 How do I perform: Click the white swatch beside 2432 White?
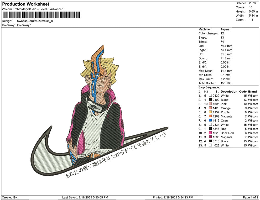coord(210,96)
